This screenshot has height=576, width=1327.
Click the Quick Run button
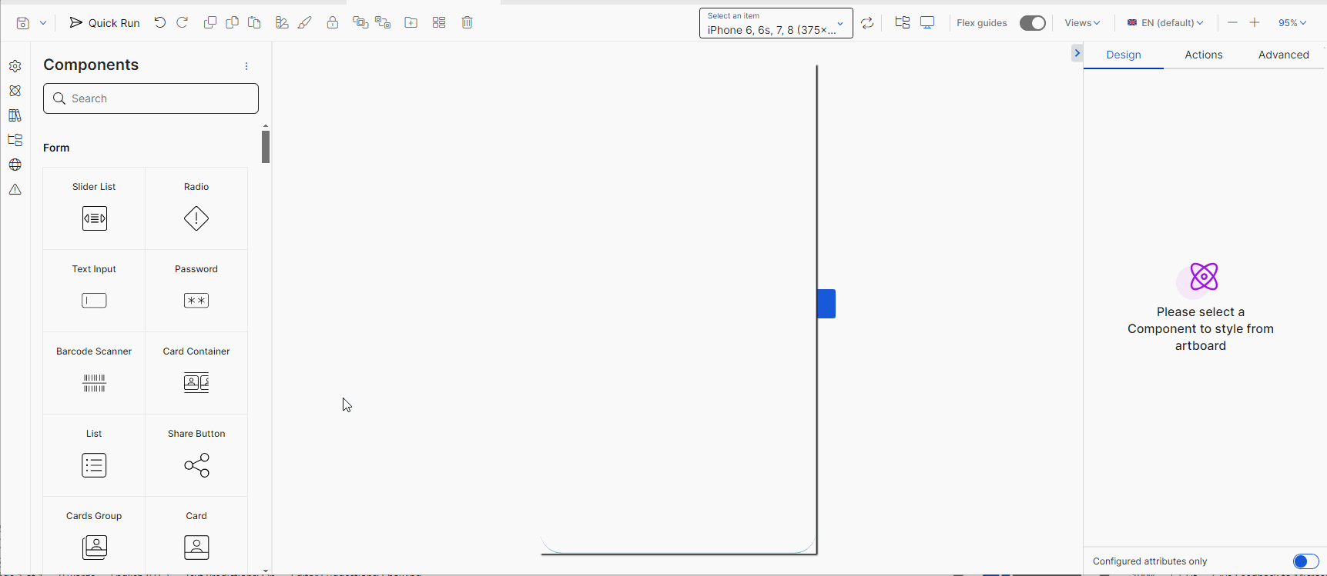coord(105,23)
